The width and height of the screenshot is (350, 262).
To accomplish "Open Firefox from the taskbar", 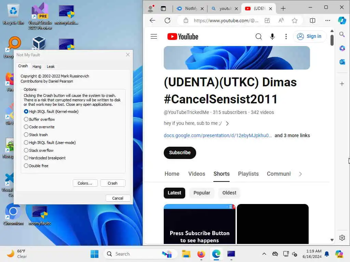I will (x=201, y=254).
